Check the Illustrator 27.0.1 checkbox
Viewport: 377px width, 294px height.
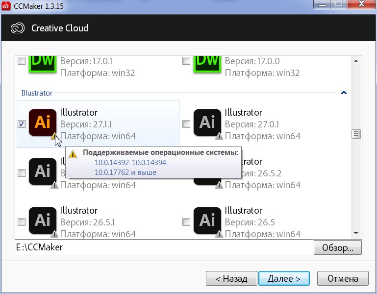(x=186, y=124)
